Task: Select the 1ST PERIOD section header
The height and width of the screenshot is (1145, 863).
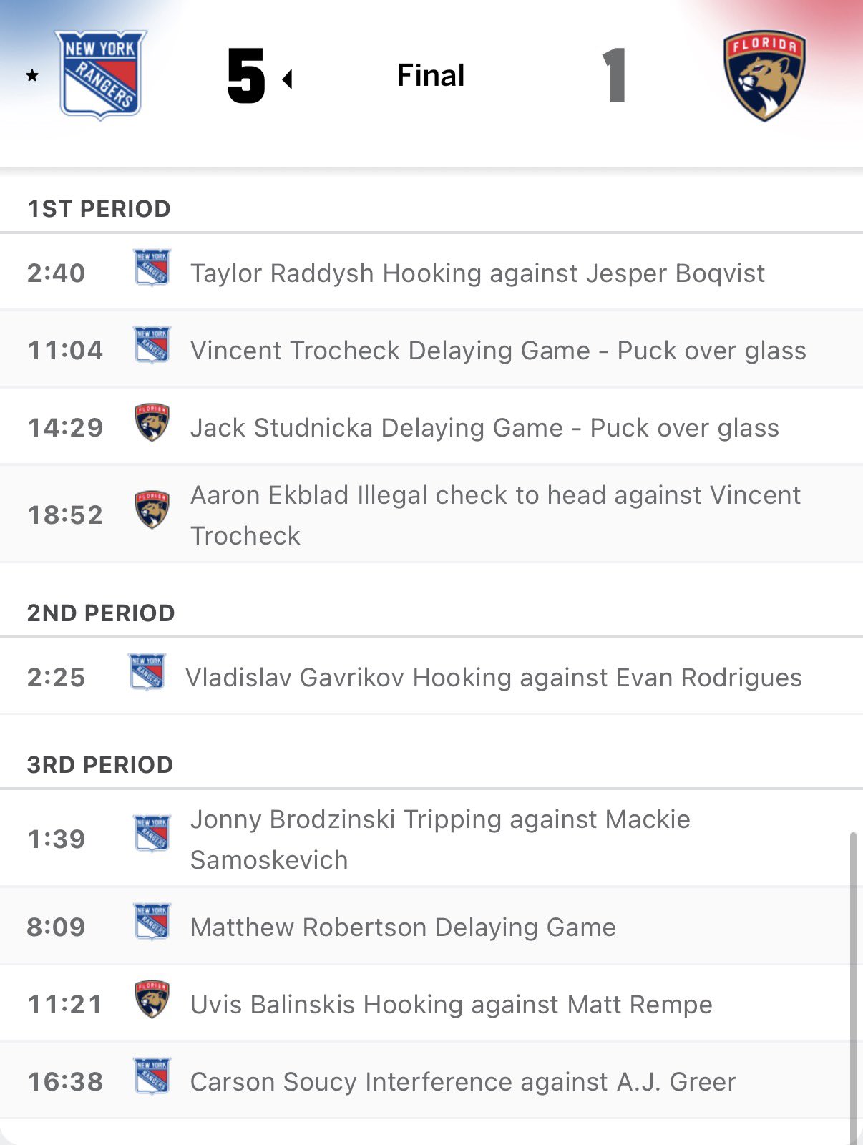Action: point(99,209)
